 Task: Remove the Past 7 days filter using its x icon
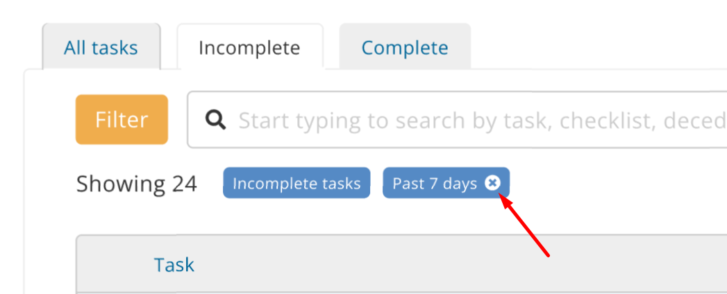(x=492, y=183)
